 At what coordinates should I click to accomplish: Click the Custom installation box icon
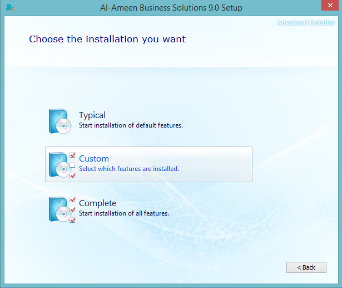click(x=59, y=165)
